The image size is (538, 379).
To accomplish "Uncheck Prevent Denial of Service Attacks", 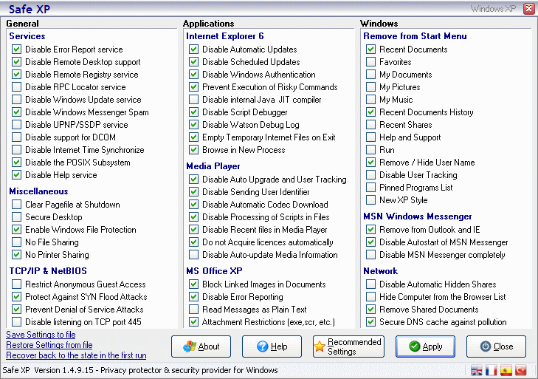I will coord(16,310).
